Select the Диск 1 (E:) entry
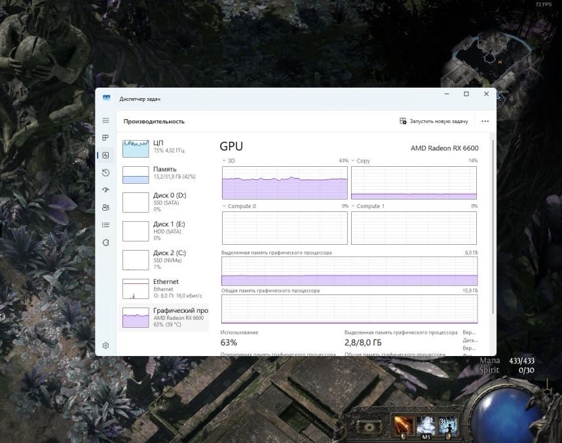Screen dimensions: 562x443 pos(164,231)
